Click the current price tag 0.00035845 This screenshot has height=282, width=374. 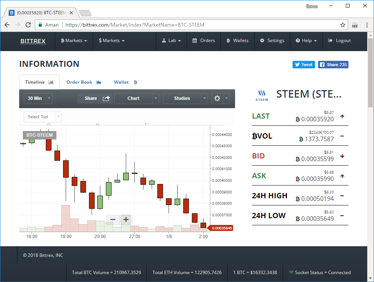point(221,228)
